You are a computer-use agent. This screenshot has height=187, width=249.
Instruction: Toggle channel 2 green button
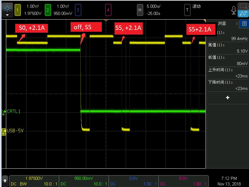tap(48, 10)
